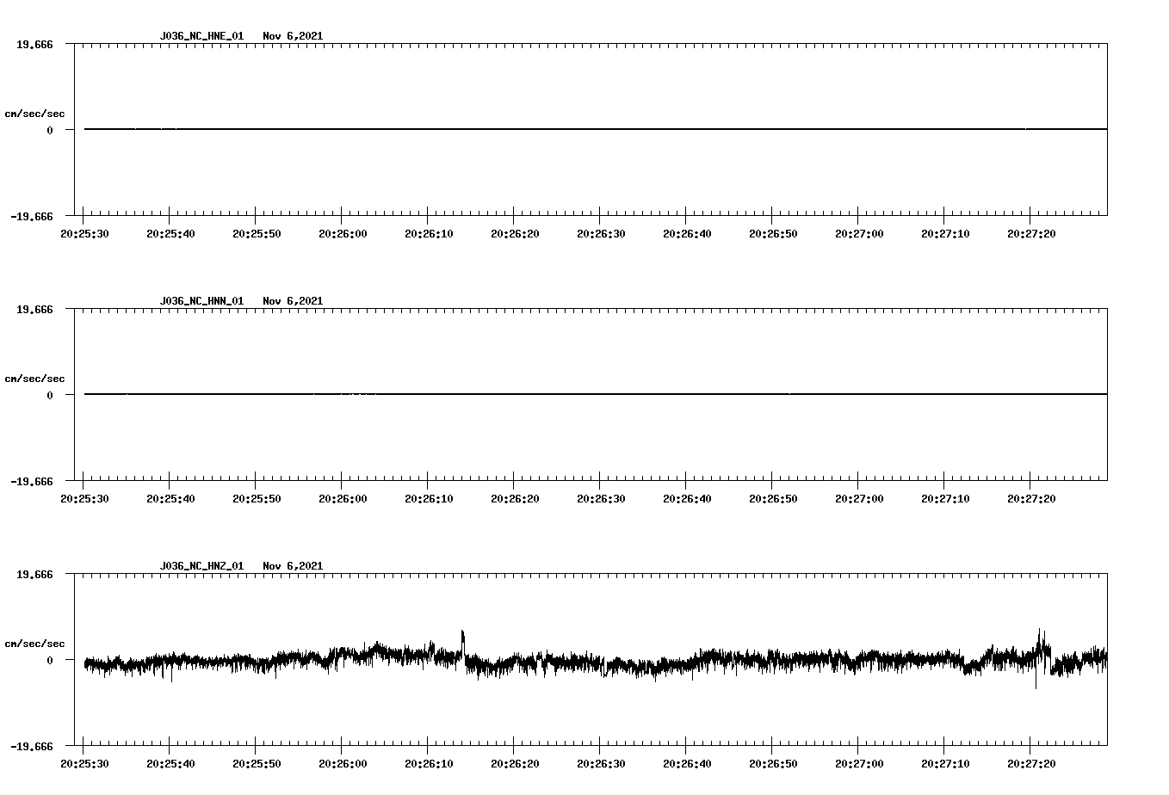Click time label 20:27:20 under HNE chart
This screenshot has width=1169, height=795.
point(1031,233)
